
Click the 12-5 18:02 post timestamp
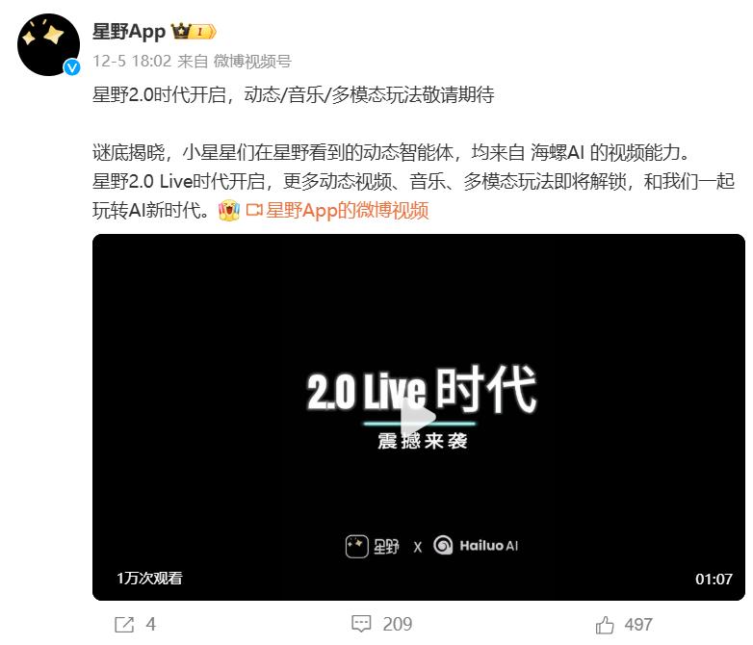click(132, 61)
